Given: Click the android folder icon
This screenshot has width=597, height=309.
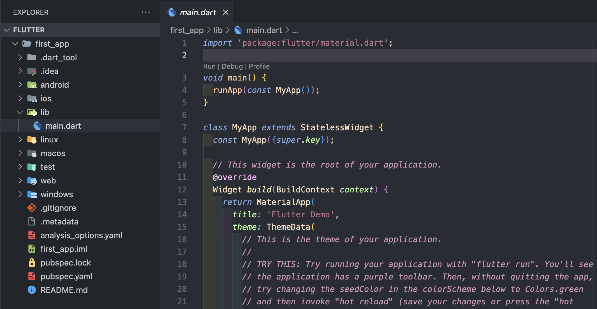Looking at the screenshot, I should tap(32, 85).
